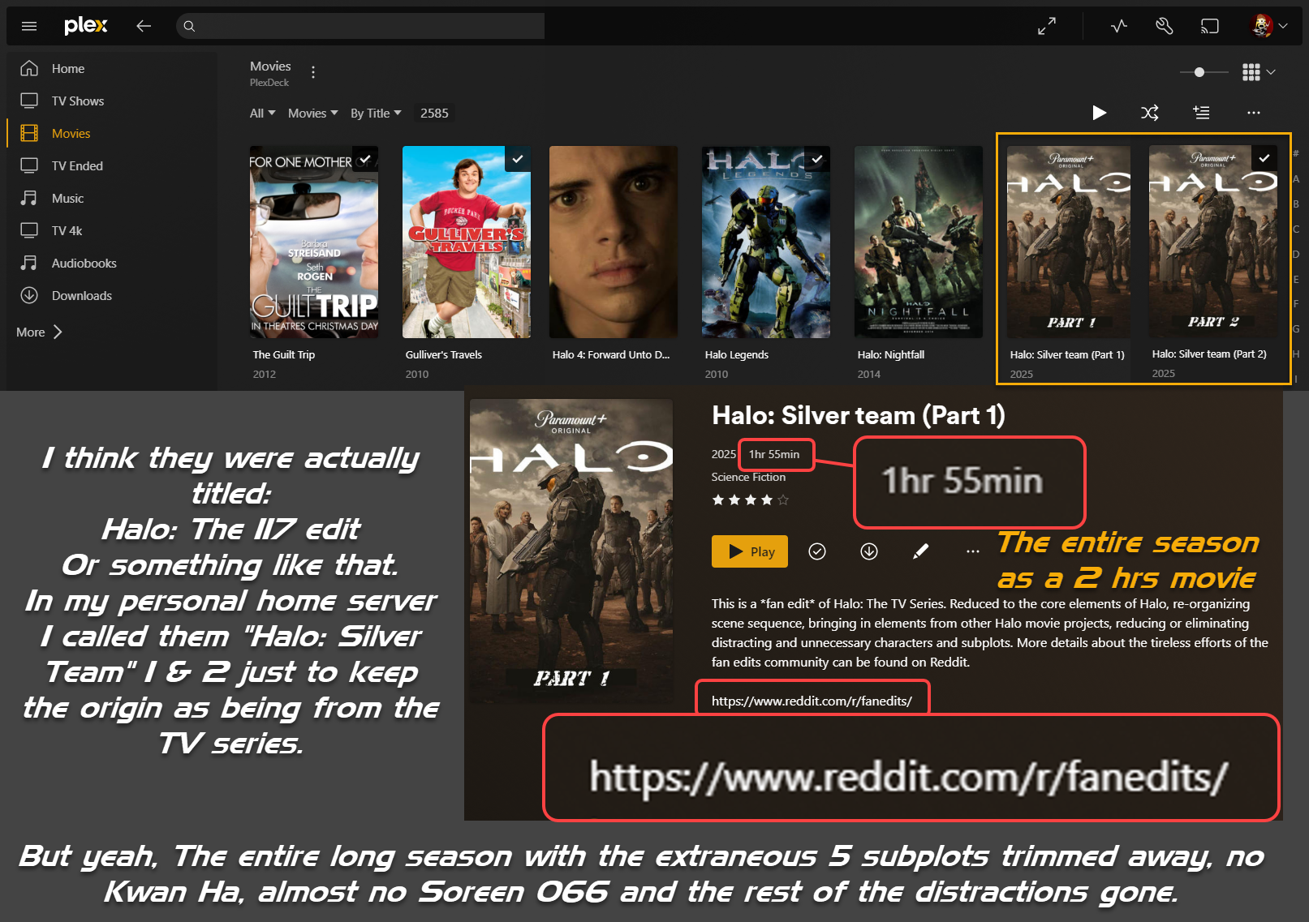Go back using the arrow icon
The width and height of the screenshot is (1309, 922).
(x=144, y=26)
